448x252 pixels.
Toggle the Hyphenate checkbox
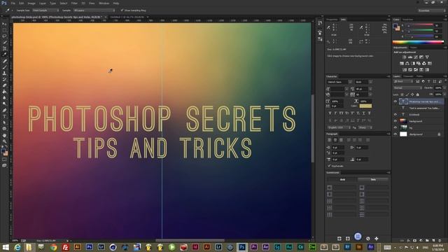click(x=329, y=166)
